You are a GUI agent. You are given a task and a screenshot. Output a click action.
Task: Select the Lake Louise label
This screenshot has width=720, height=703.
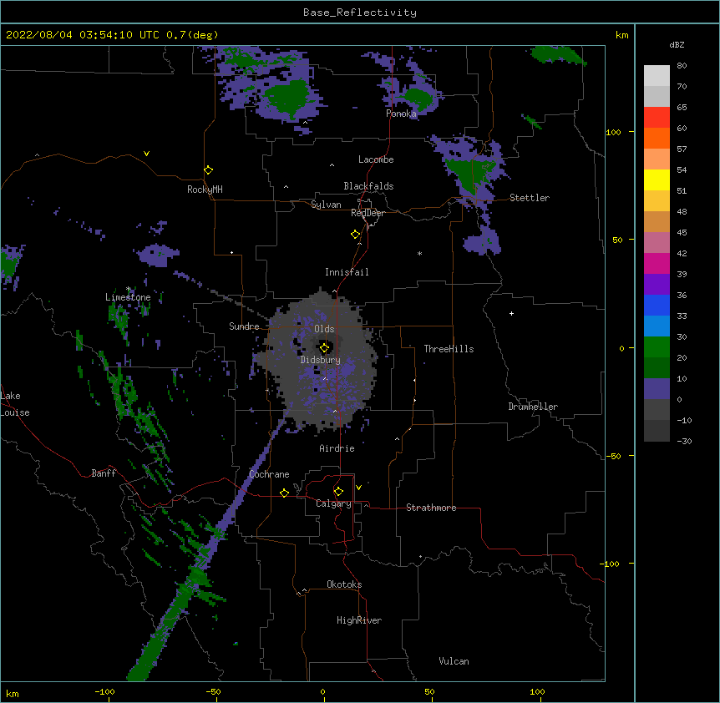[x=15, y=404]
